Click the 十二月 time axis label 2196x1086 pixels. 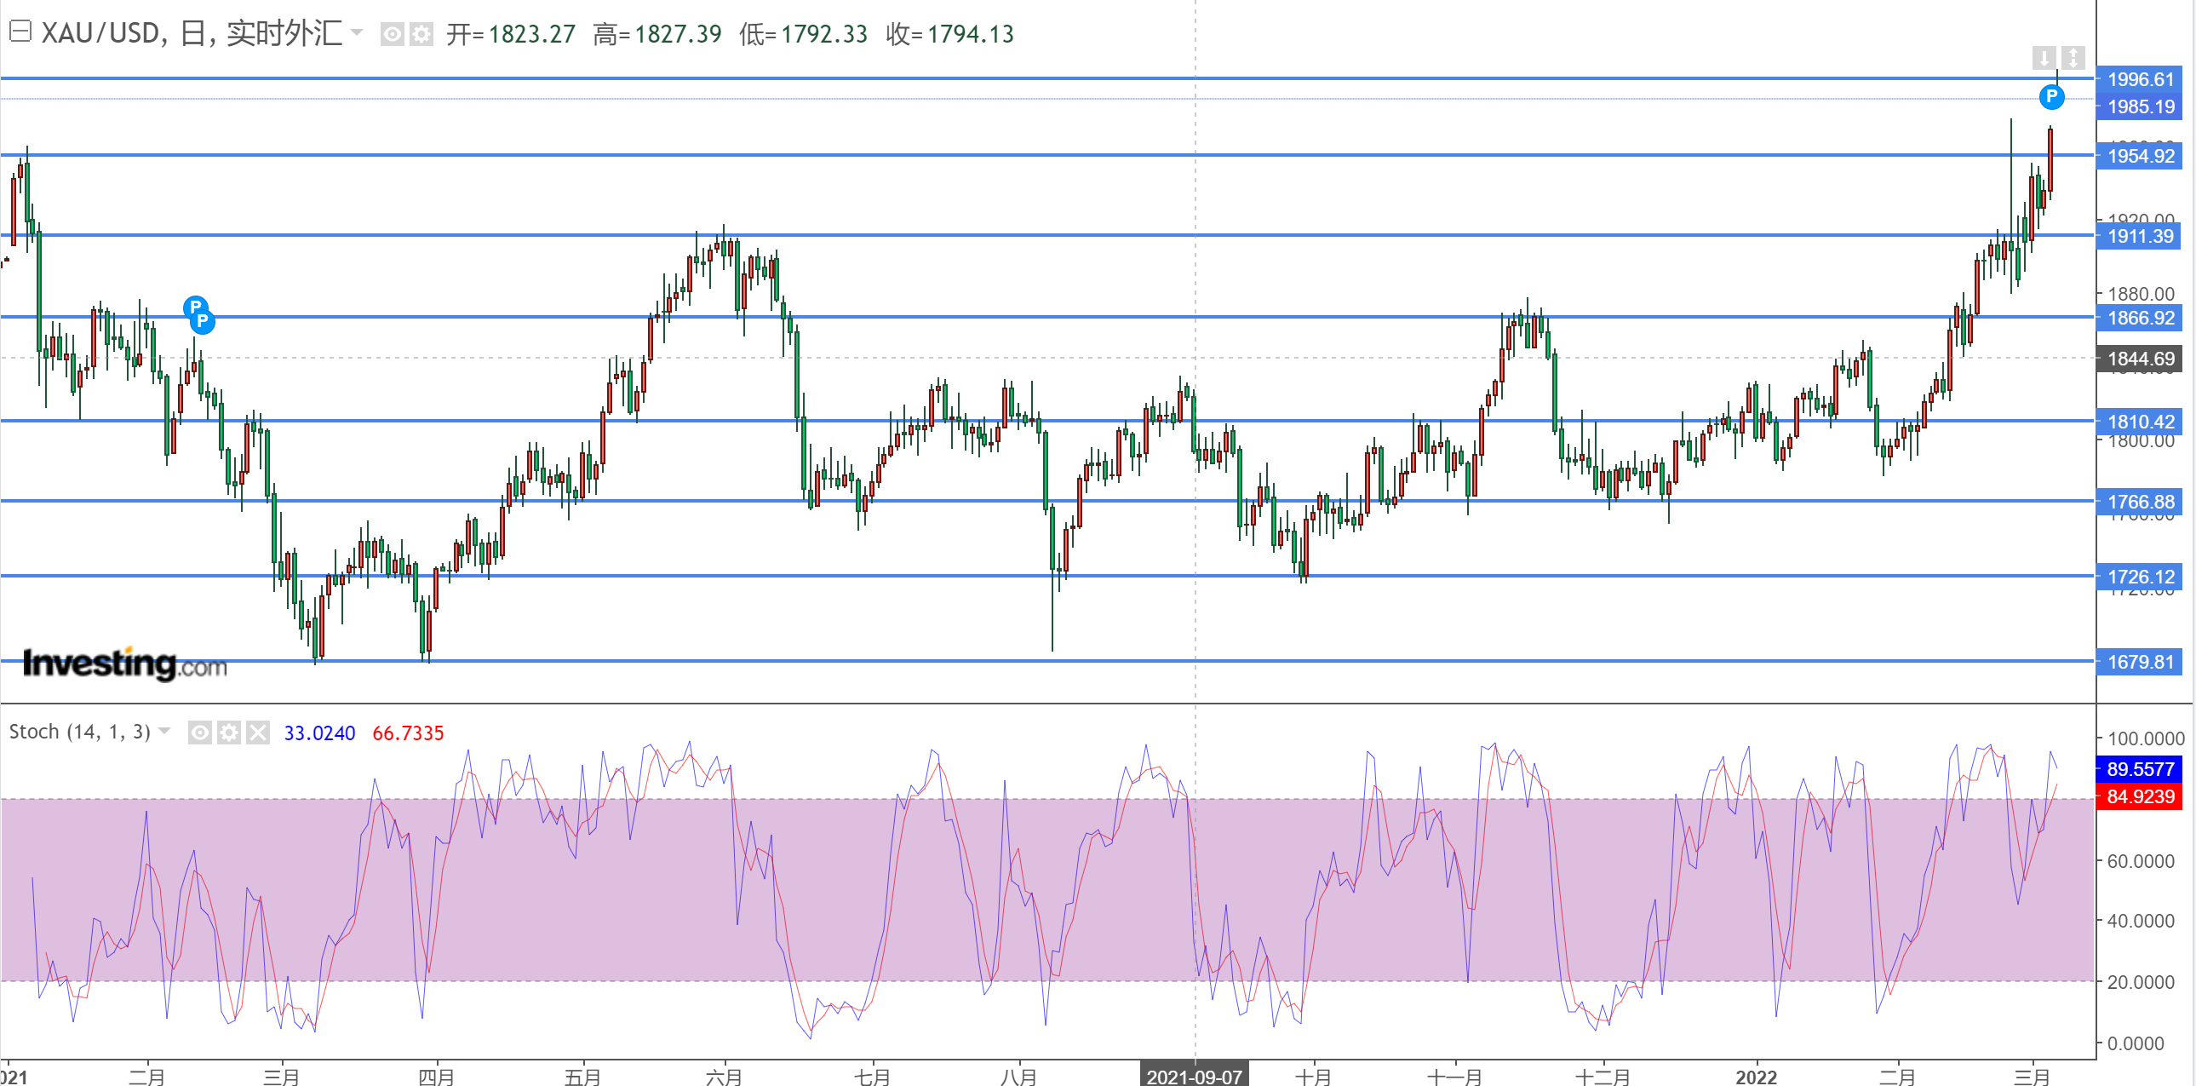pos(1603,1077)
